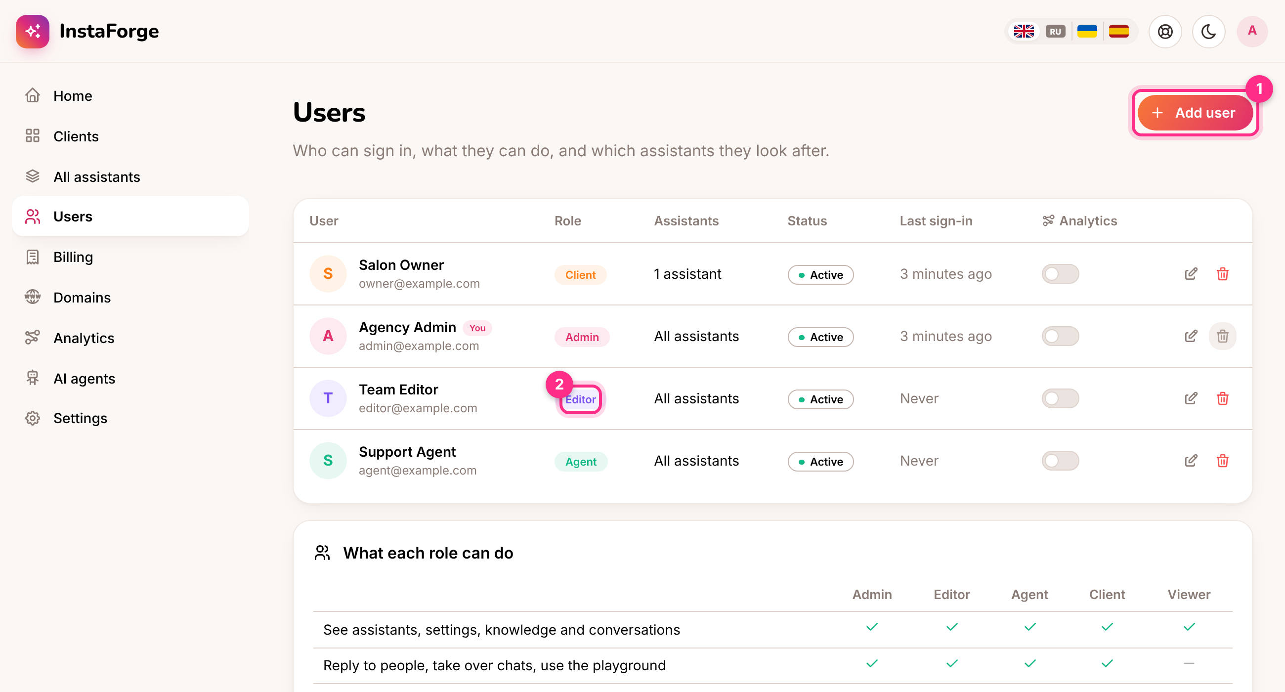
Task: Click Agency Admin's Active status badge
Action: click(x=820, y=337)
